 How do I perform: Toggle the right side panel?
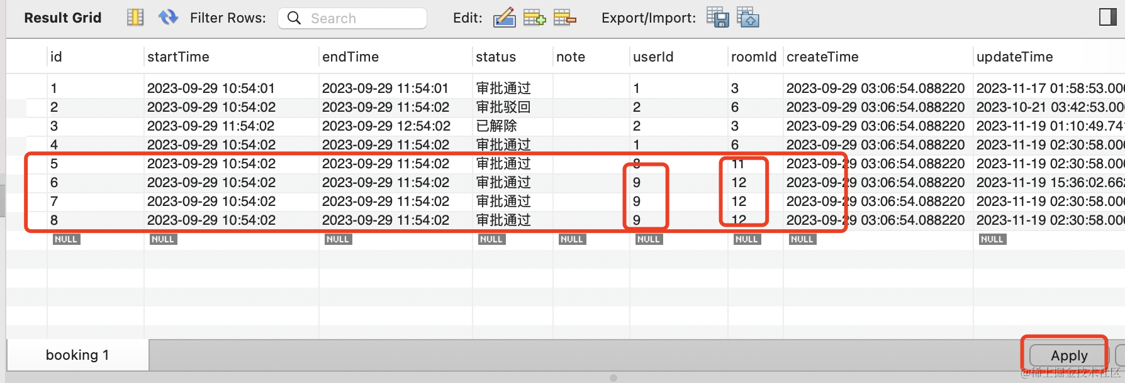(x=1107, y=18)
